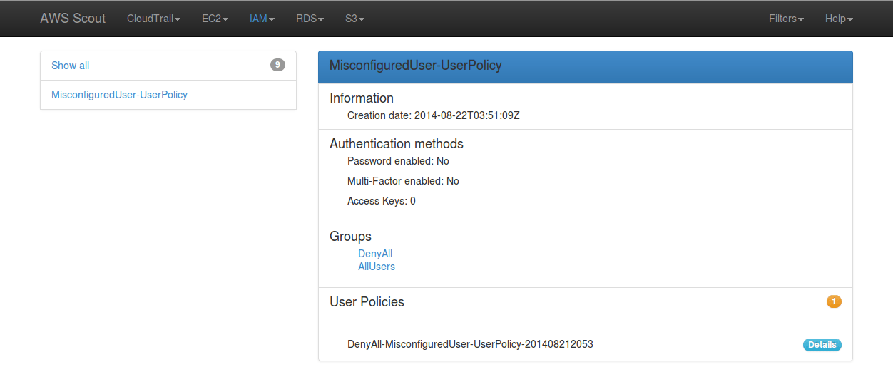
Task: Open the Filters dropdown
Action: pos(786,19)
